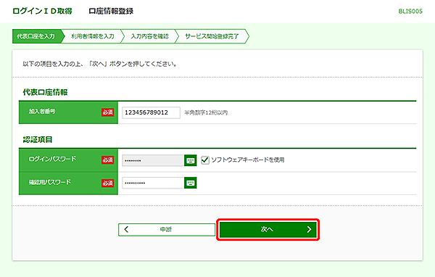Click the BLIS005 screen code text
The image size is (435, 277).
(x=410, y=12)
